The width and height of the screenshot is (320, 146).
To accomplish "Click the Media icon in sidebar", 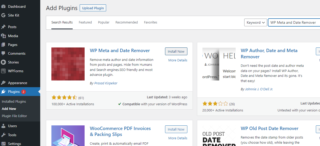I will point(3,36).
